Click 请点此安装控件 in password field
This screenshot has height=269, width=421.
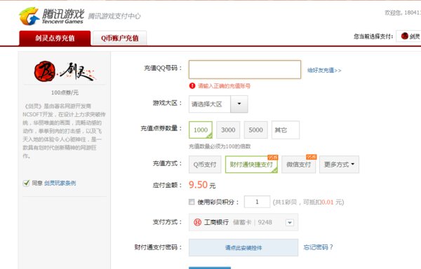click(x=243, y=247)
